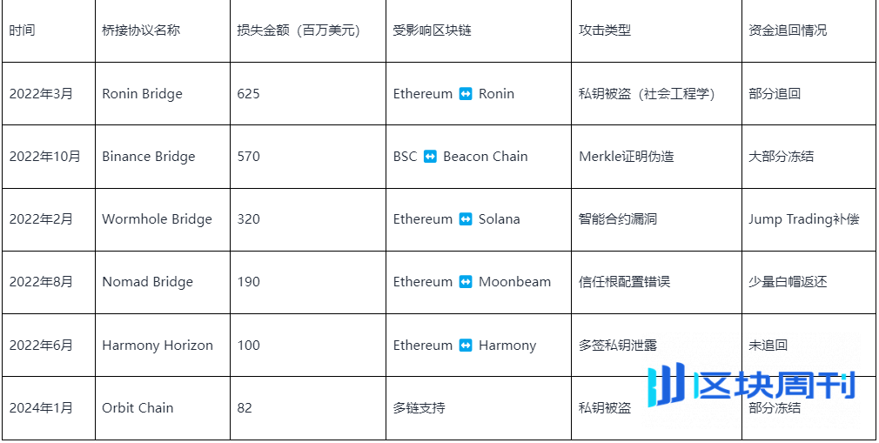Click the Wormhole Bridge entry
Screen dimensions: 879x443
coord(163,219)
